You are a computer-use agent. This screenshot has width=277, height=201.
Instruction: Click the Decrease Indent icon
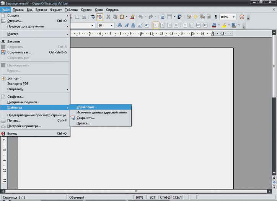click(199, 25)
